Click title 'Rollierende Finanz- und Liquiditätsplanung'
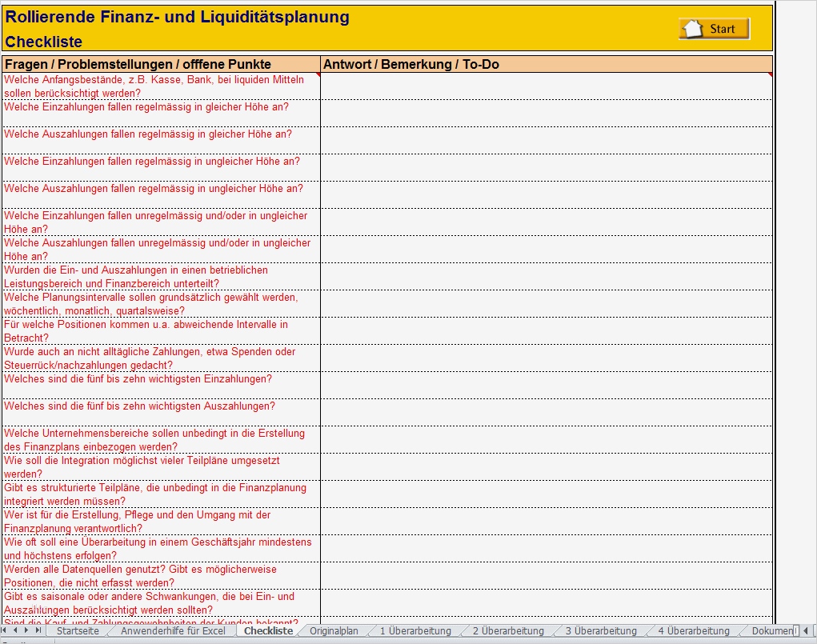Viewport: 817px width, 644px height. pyautogui.click(x=177, y=17)
